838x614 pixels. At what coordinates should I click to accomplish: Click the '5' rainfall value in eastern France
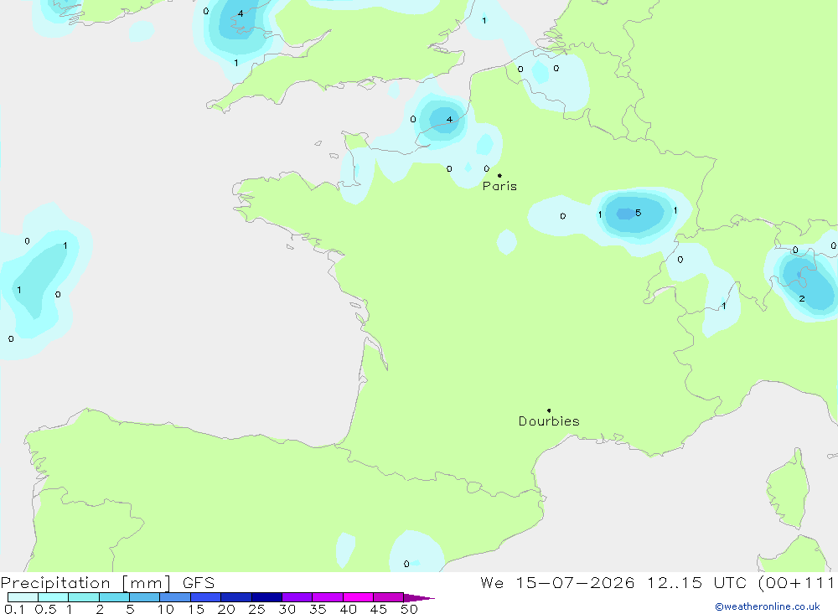[638, 213]
